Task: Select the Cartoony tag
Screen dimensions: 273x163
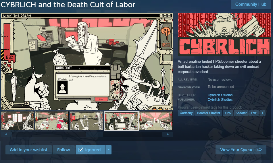Action: tap(186, 113)
